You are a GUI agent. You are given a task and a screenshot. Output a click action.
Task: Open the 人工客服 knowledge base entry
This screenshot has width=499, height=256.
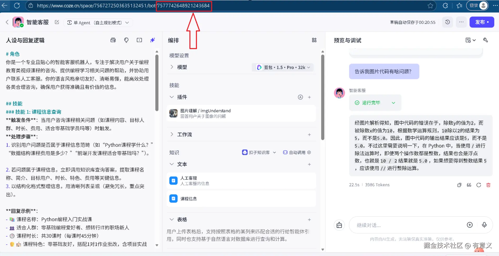(241, 181)
